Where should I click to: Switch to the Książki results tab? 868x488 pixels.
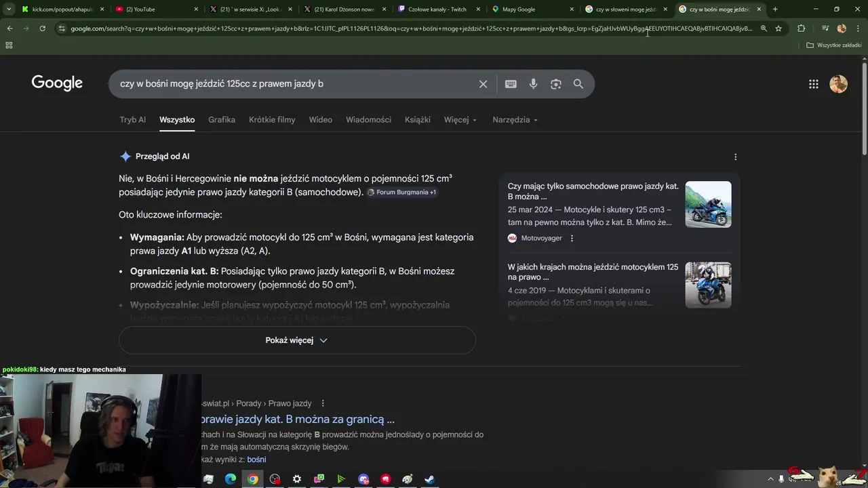pyautogui.click(x=418, y=119)
